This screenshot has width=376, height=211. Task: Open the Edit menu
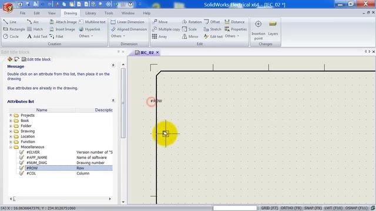point(36,13)
